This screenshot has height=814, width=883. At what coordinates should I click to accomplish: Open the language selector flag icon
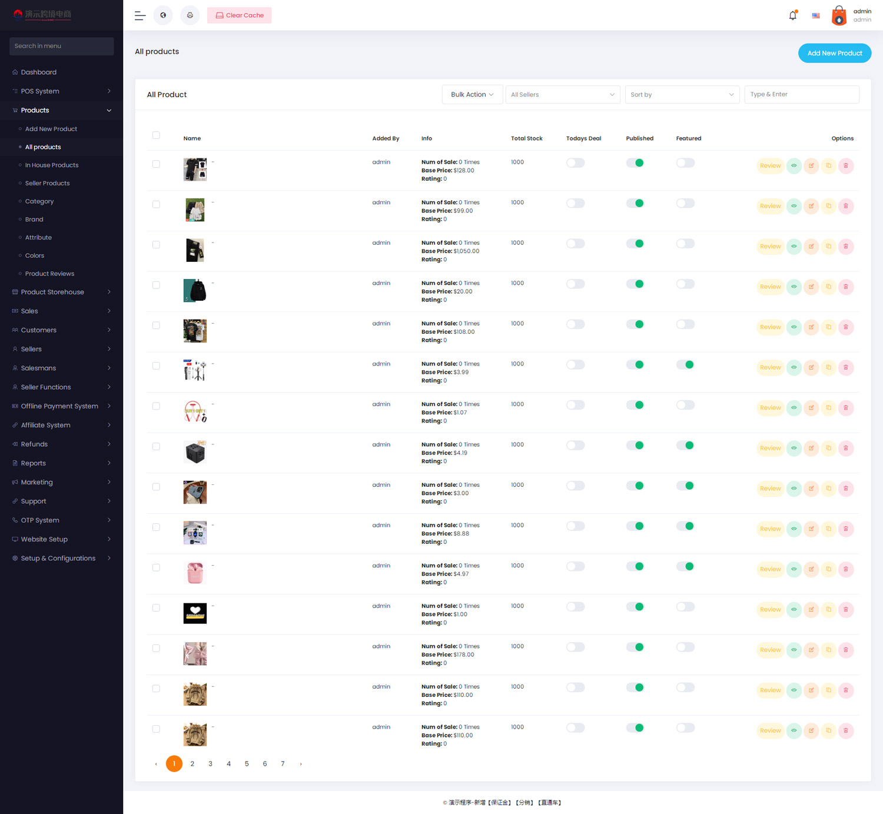point(815,16)
